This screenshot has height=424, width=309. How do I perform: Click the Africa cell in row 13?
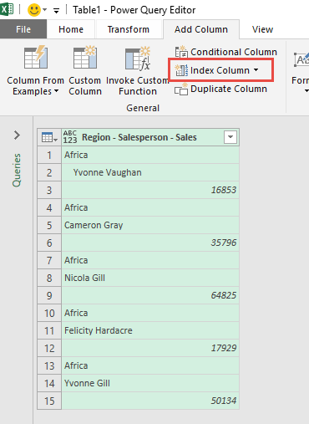(x=150, y=365)
